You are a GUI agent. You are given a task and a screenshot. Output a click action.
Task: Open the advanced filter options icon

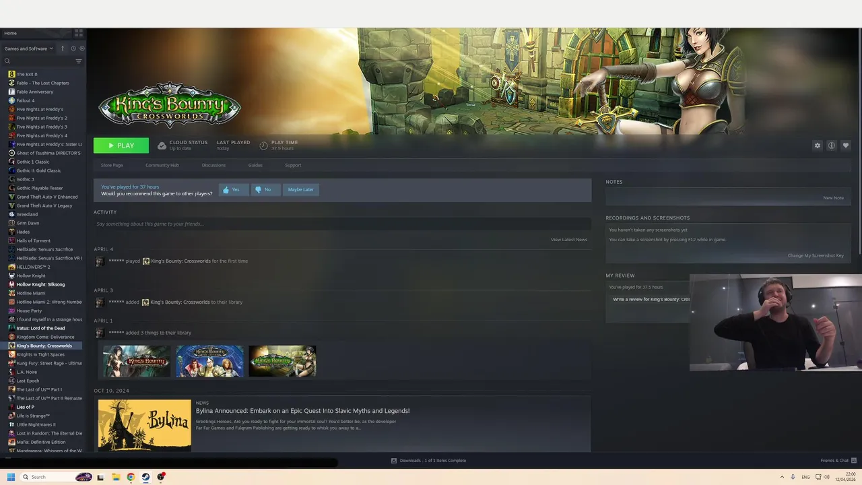click(x=78, y=61)
